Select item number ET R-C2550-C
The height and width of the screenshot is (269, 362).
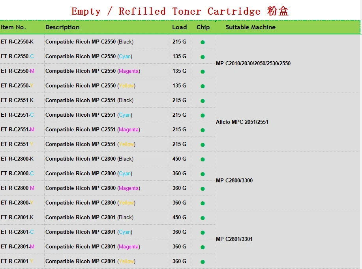pyautogui.click(x=17, y=56)
